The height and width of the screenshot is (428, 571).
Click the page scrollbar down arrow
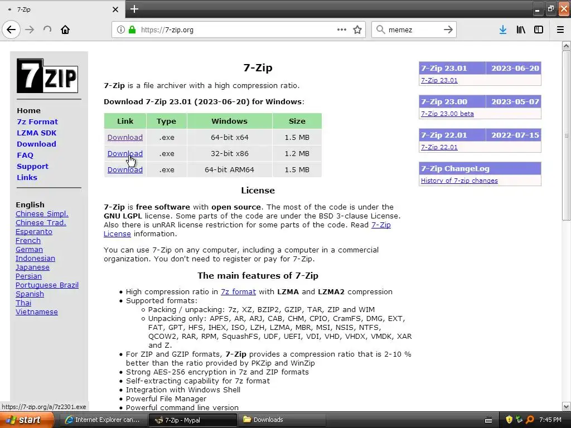point(567,406)
